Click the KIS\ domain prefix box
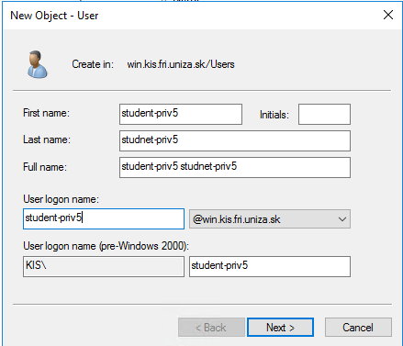403x346 pixels. 104,266
